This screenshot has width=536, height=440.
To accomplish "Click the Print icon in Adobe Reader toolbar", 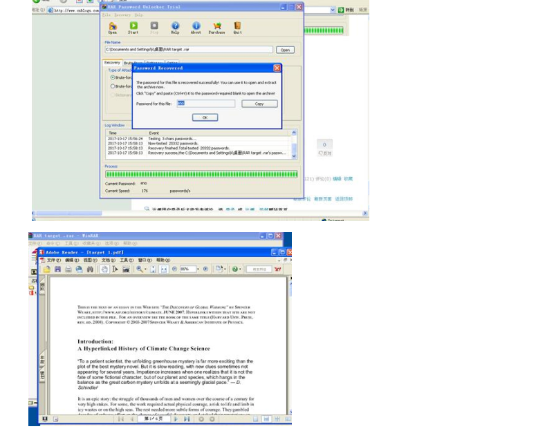I will click(x=68, y=269).
